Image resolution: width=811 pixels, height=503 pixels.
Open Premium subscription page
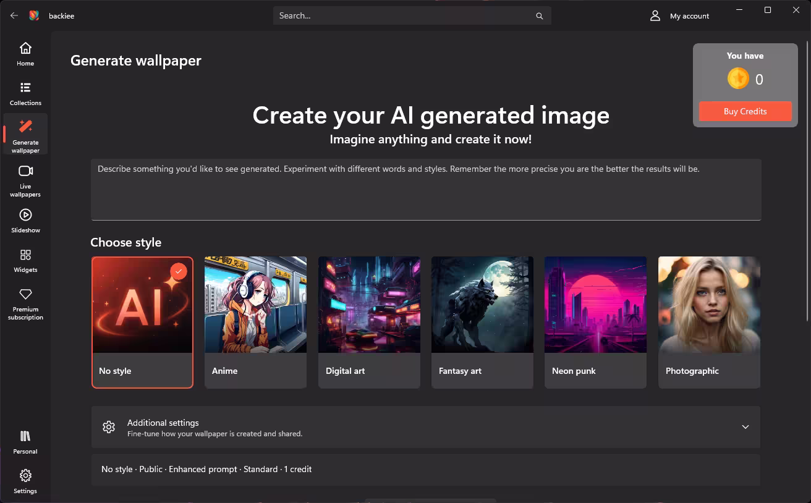click(25, 304)
